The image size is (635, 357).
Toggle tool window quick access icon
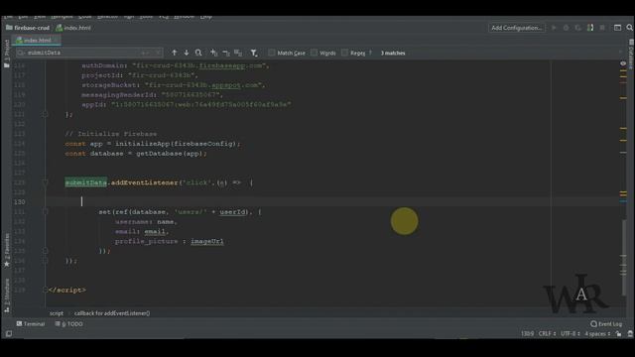coord(9,334)
